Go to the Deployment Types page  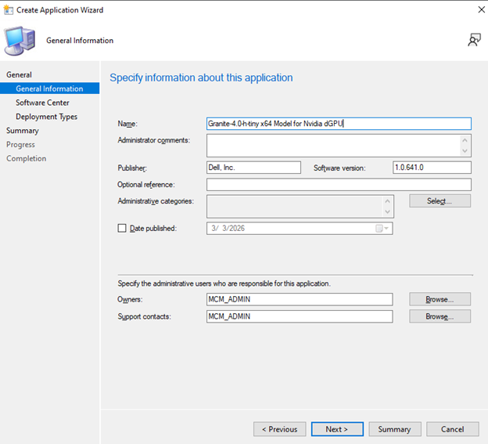click(47, 117)
